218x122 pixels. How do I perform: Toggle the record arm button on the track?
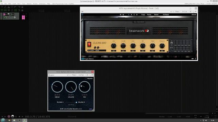(4, 14)
